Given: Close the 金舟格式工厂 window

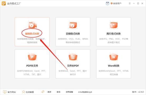Looking at the screenshot, I should [142, 3].
